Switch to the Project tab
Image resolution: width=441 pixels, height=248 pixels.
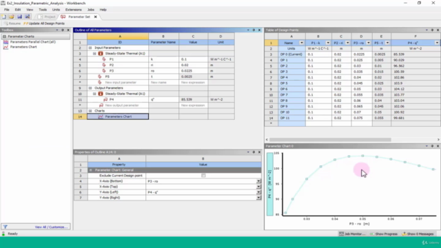(47, 17)
